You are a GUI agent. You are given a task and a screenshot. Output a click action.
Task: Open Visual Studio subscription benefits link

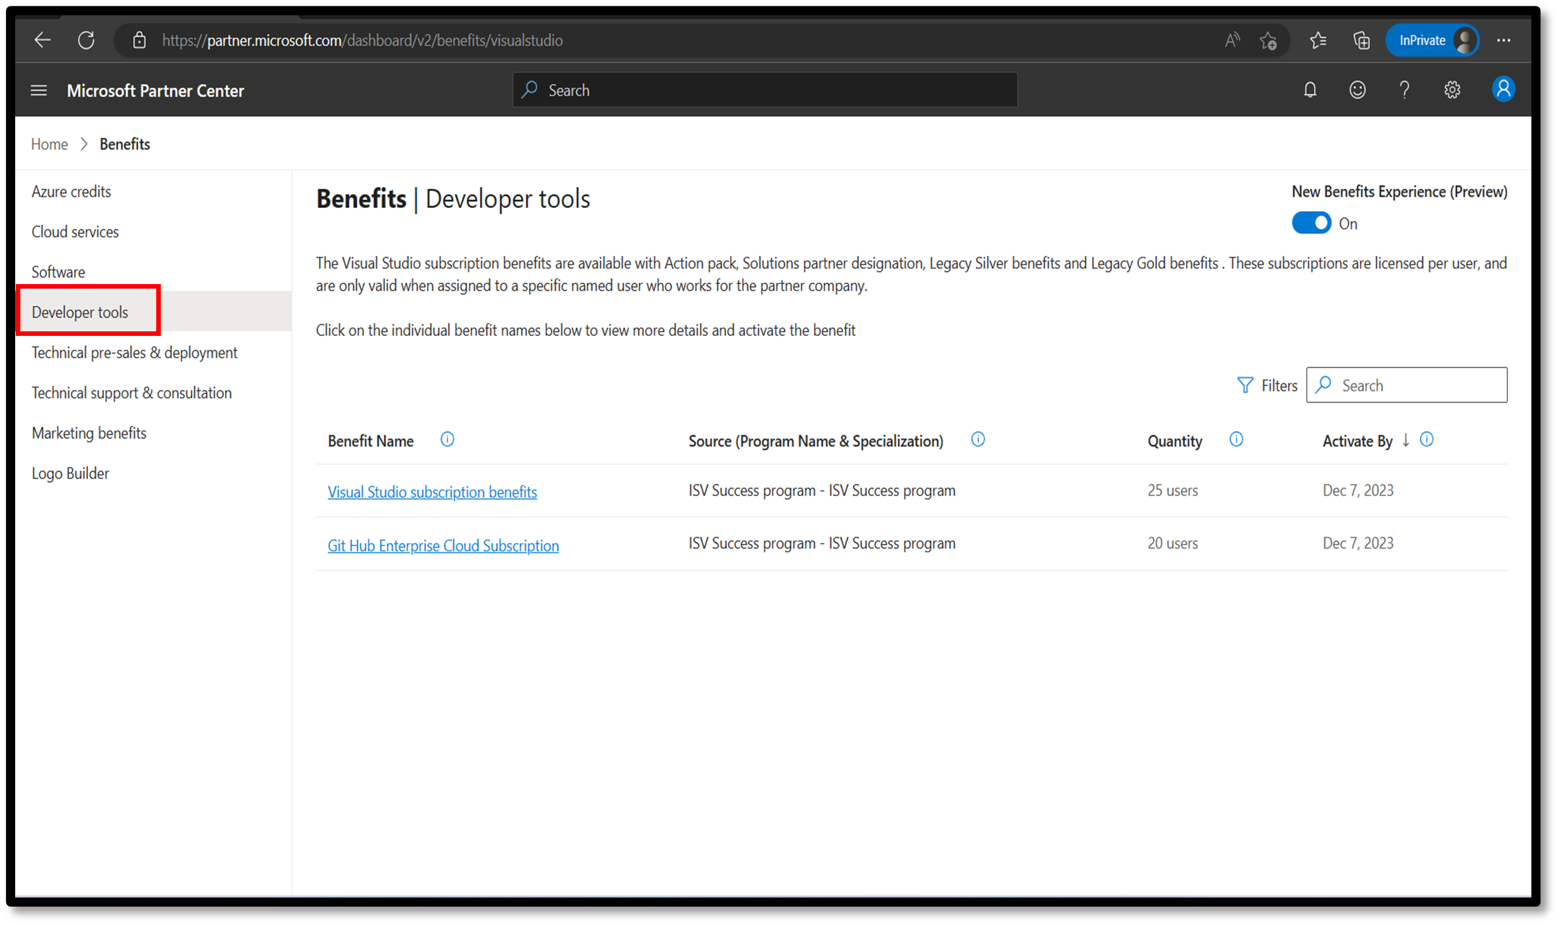point(432,491)
